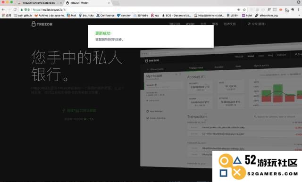Go back to the previous page
The width and height of the screenshot is (302, 182).
click(3, 9)
